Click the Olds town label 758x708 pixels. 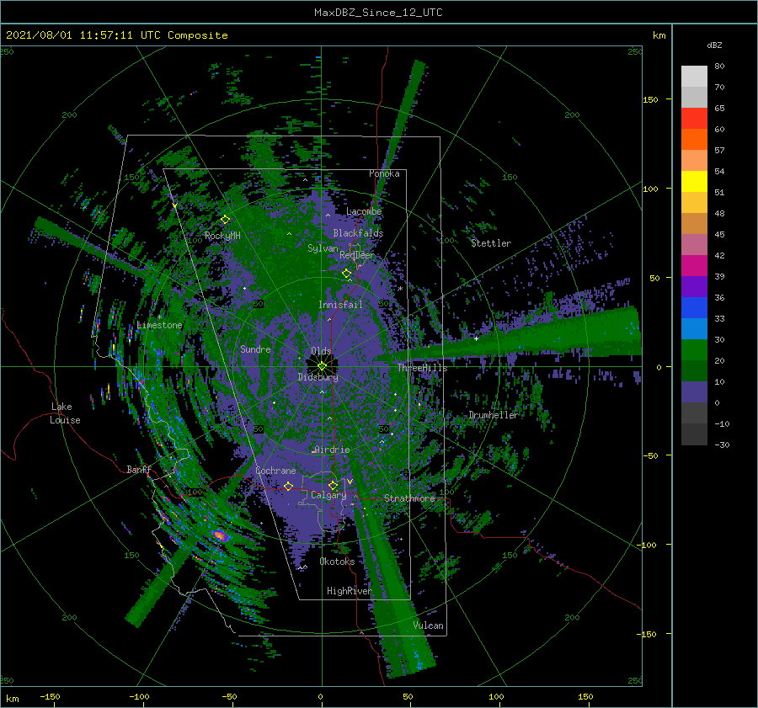pos(321,351)
